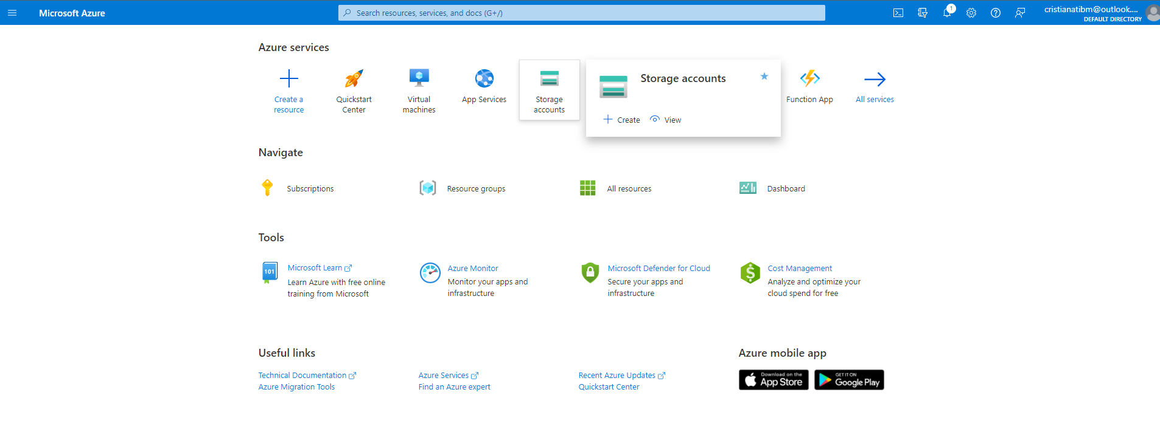Click View in the Storage accounts card
Screen dimensions: 1160x426
(x=666, y=120)
